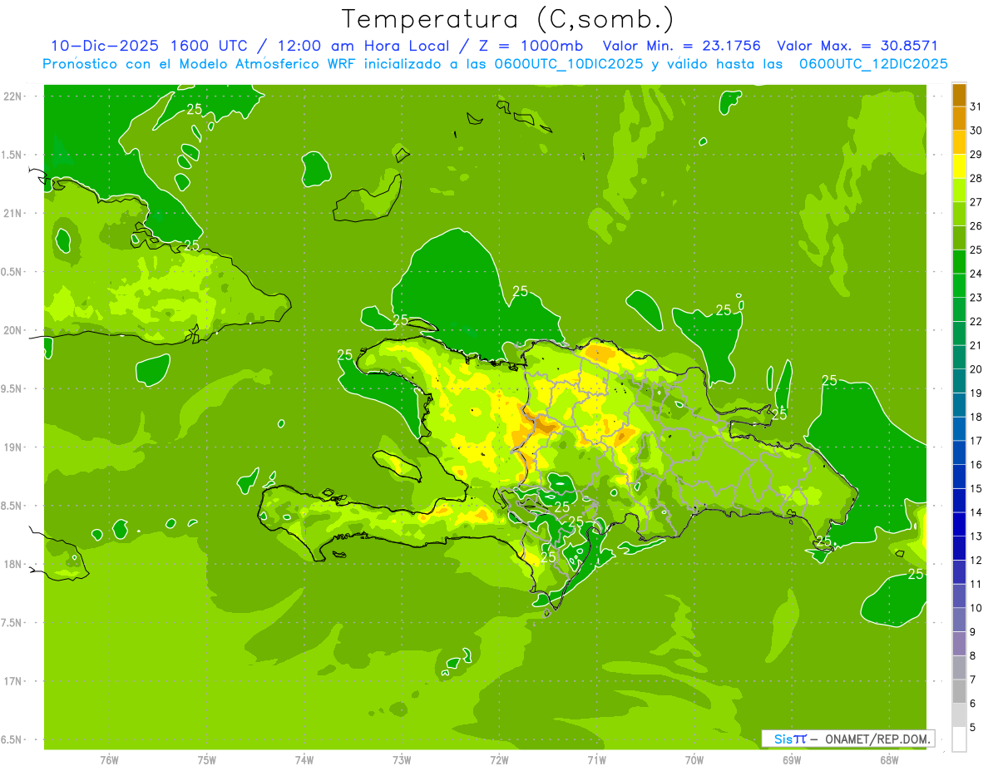Screen dimensions: 998x771
Task: Select the 'Valor Min. = 23.1756' text
Action: pyautogui.click(x=681, y=46)
